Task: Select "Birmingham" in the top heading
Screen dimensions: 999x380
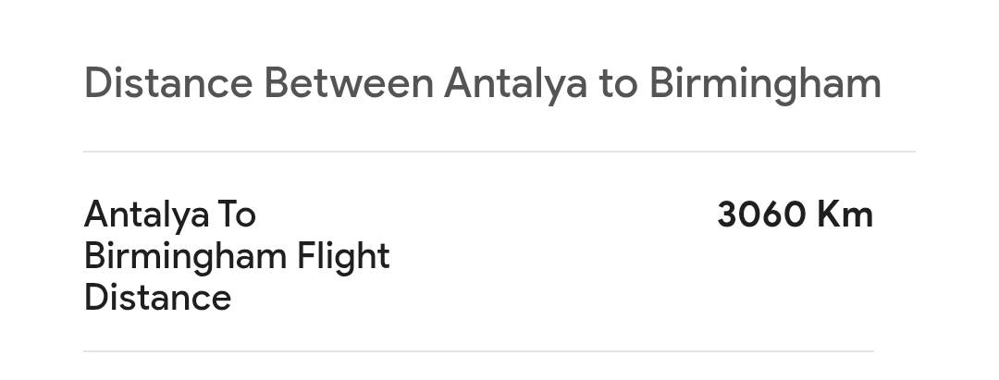Action: pyautogui.click(x=765, y=85)
